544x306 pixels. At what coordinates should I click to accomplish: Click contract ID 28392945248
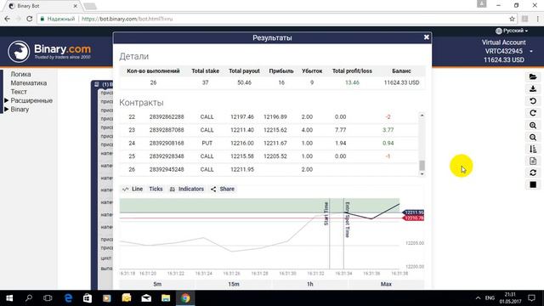coord(167,170)
